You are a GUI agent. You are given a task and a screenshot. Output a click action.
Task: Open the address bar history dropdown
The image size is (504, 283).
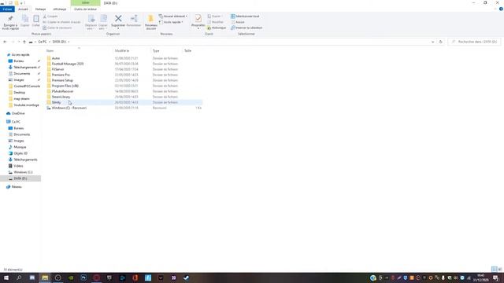432,42
